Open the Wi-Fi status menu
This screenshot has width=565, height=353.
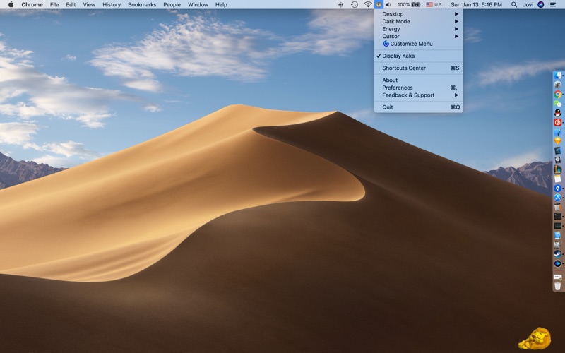tap(367, 4)
